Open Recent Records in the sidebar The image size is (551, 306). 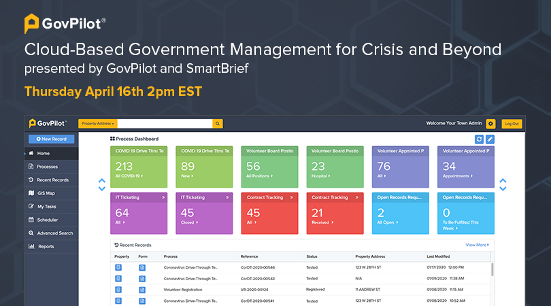51,180
